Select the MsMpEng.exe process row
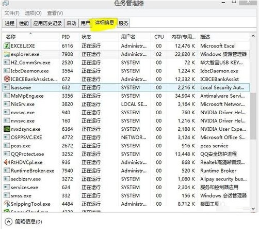This screenshot has width=259, height=229. pyautogui.click(x=126, y=96)
